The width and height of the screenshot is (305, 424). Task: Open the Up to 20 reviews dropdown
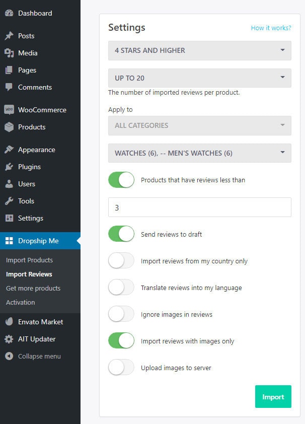[200, 78]
